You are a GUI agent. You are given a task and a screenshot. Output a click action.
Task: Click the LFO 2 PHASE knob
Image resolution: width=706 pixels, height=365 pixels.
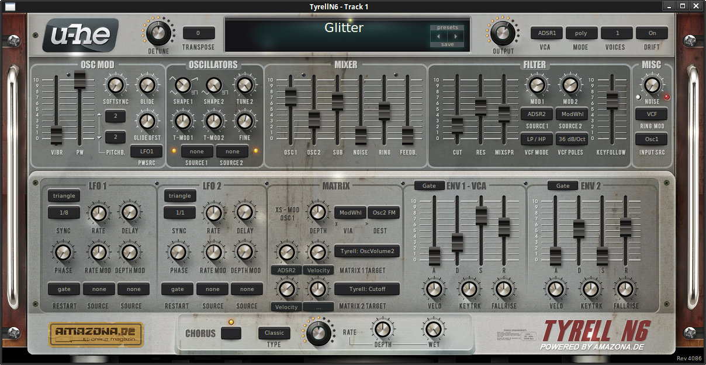click(179, 252)
